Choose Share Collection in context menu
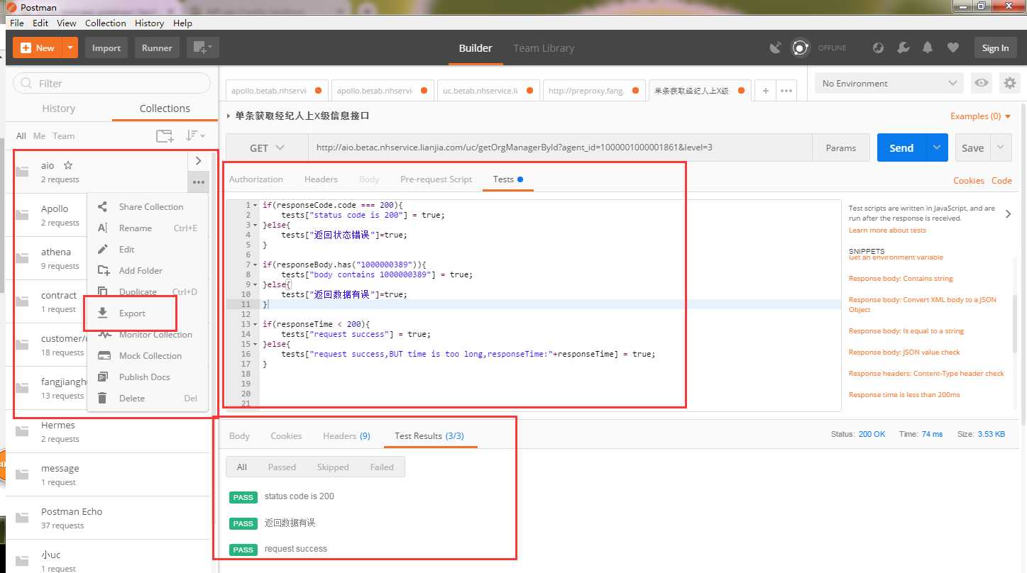The image size is (1027, 573). click(x=150, y=207)
